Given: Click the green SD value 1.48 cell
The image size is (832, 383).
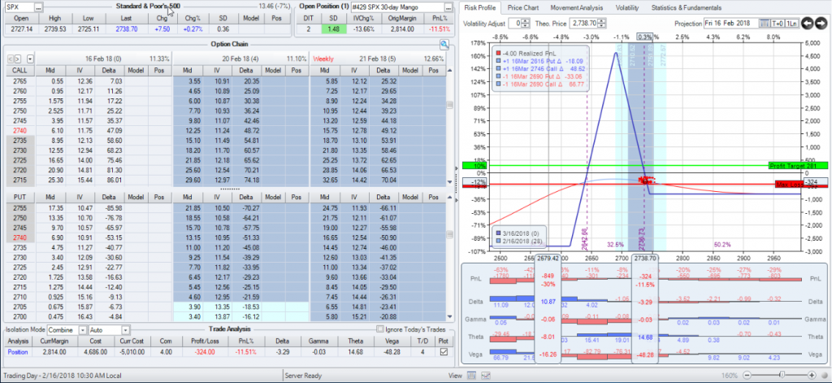Looking at the screenshot, I should point(332,28).
